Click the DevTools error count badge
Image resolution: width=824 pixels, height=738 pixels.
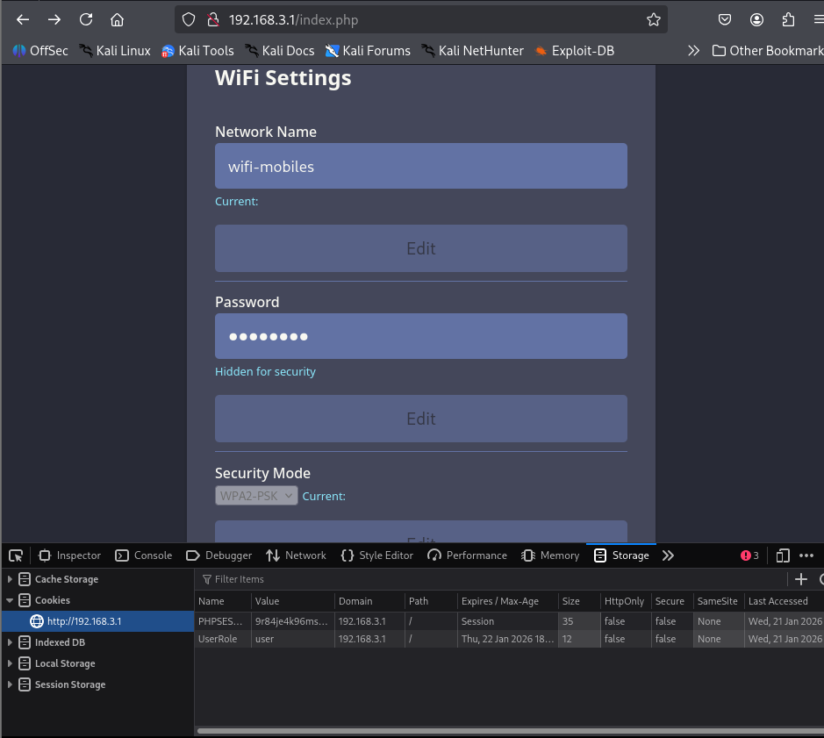click(749, 555)
